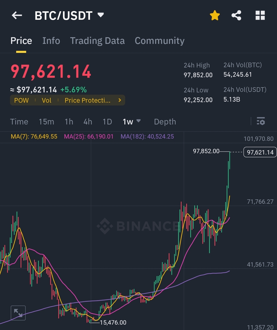Tap the MA(182) indicator value

pos(147,137)
